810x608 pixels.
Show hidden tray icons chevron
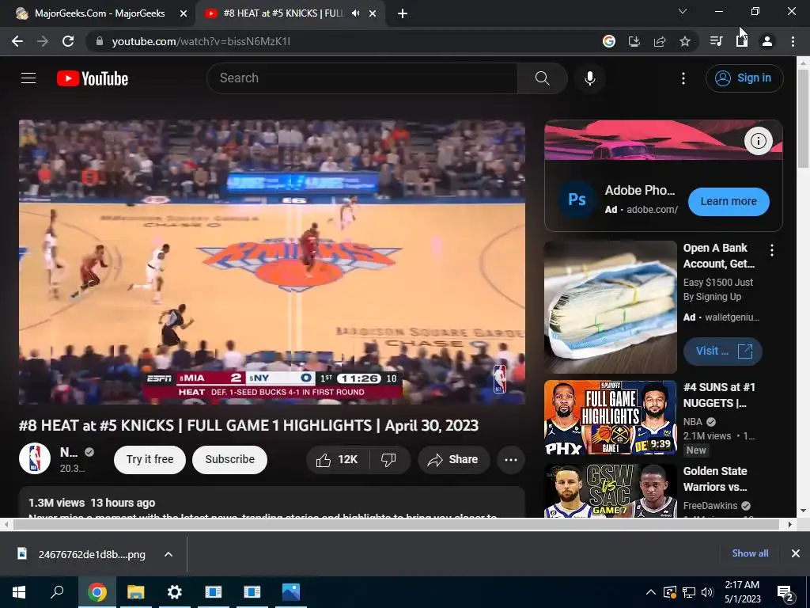point(651,592)
